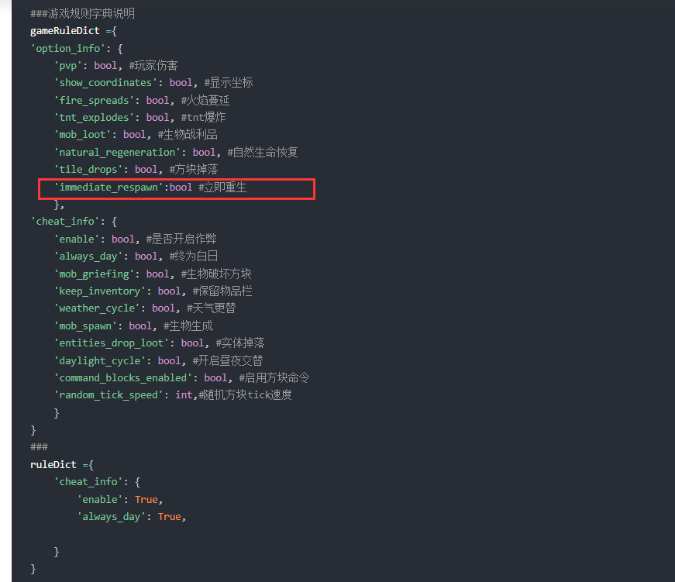The image size is (675, 582).
Task: Click the 'fire_spreads' key
Action: (x=94, y=101)
